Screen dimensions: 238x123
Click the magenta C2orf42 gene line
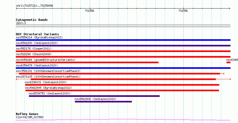point(123,120)
